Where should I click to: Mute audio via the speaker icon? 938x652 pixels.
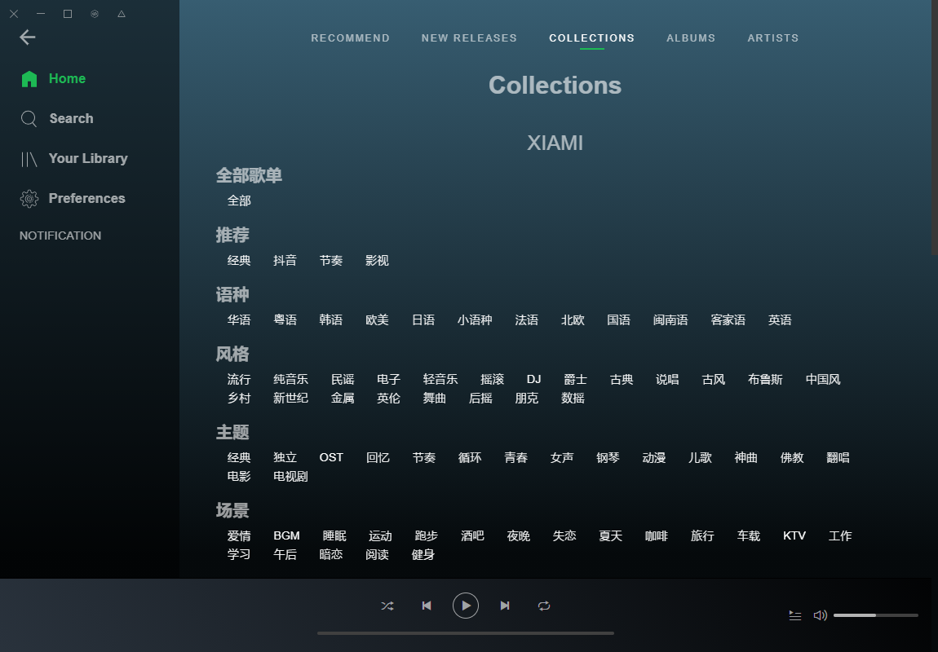(821, 615)
